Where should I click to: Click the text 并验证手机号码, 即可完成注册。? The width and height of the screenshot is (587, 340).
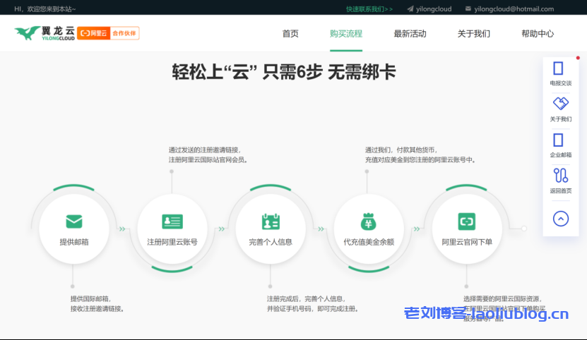(x=314, y=309)
